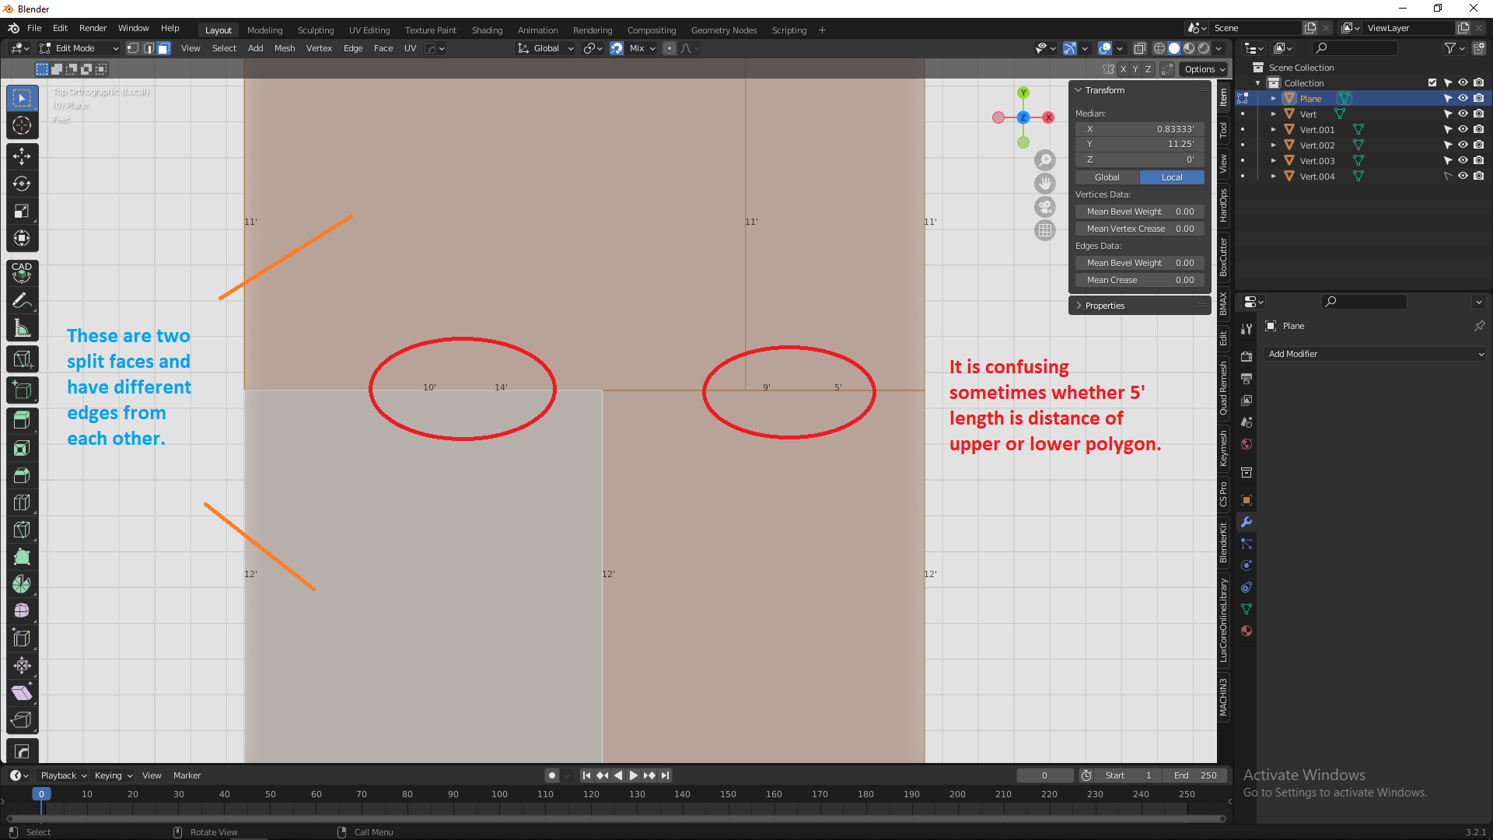Toggle snapping magnet in header
This screenshot has height=840, width=1493.
[x=617, y=48]
